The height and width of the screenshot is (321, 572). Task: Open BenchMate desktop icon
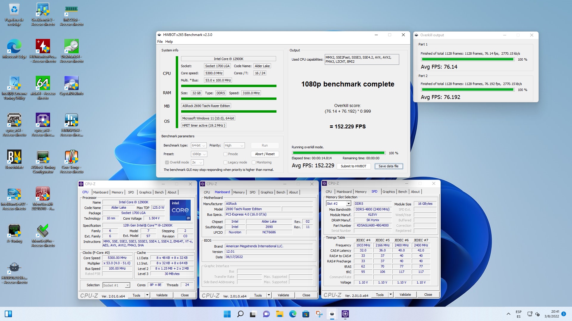14,160
